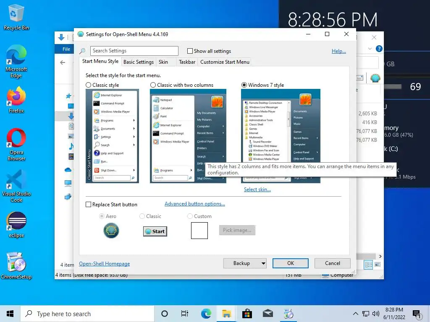Click Classic two columns preview image
Viewport: 430px width, 322px height.
(188, 136)
